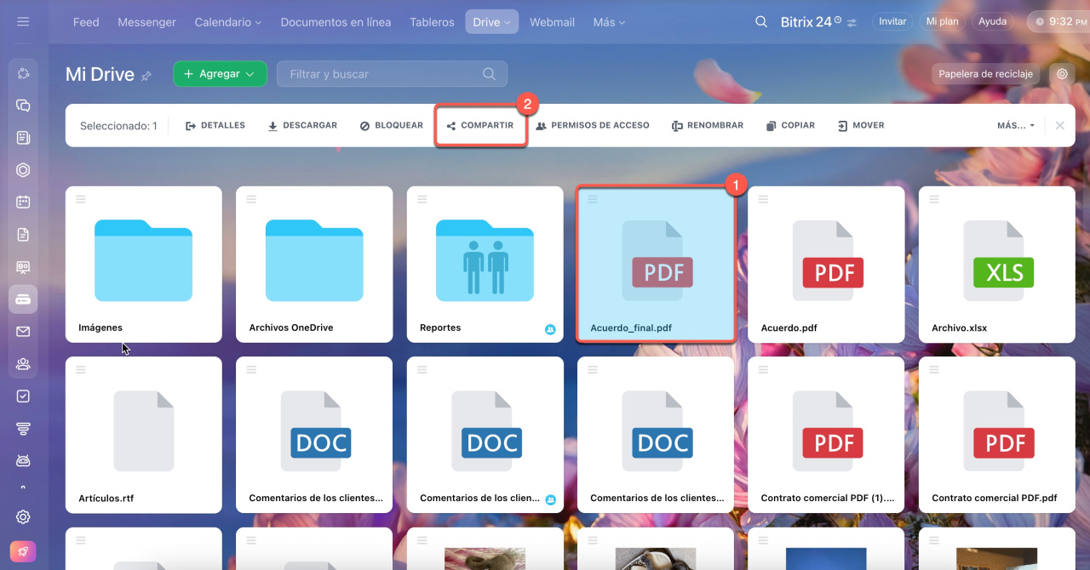Click Descargar for the selected file
This screenshot has width=1090, height=570.
click(x=302, y=125)
